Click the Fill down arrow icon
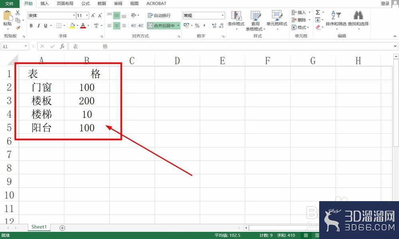Screen dimensions: 399x239 (318, 20)
